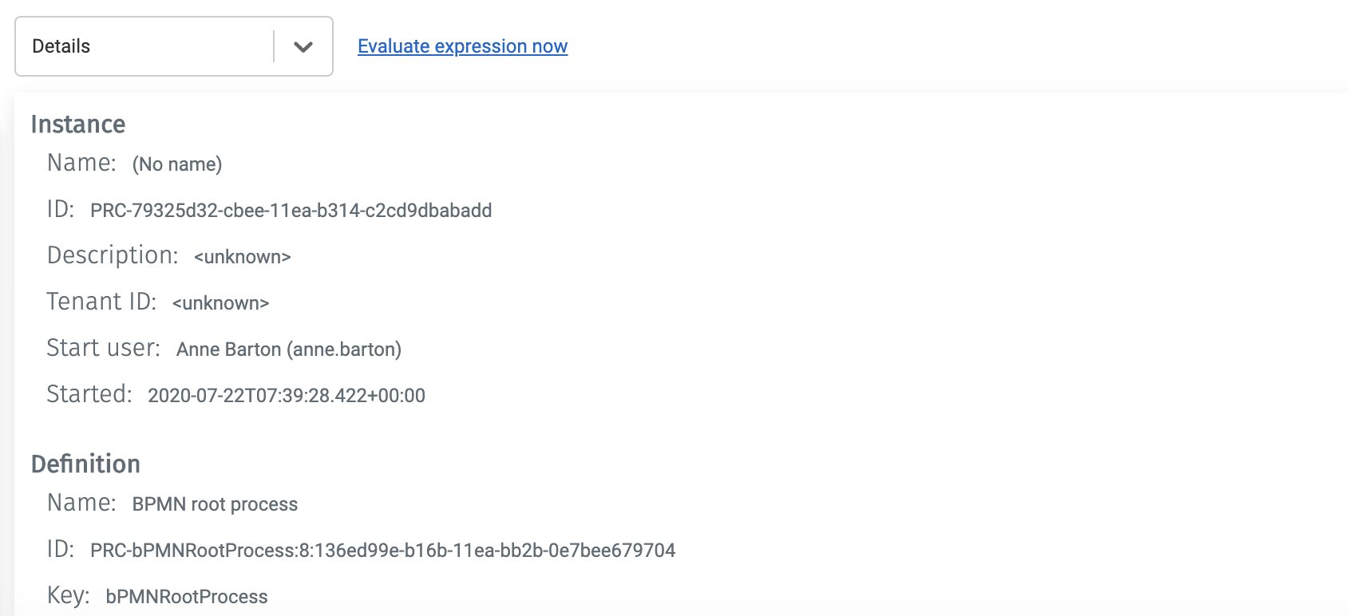Click the Definition section heading
The image size is (1349, 616).
(x=85, y=464)
